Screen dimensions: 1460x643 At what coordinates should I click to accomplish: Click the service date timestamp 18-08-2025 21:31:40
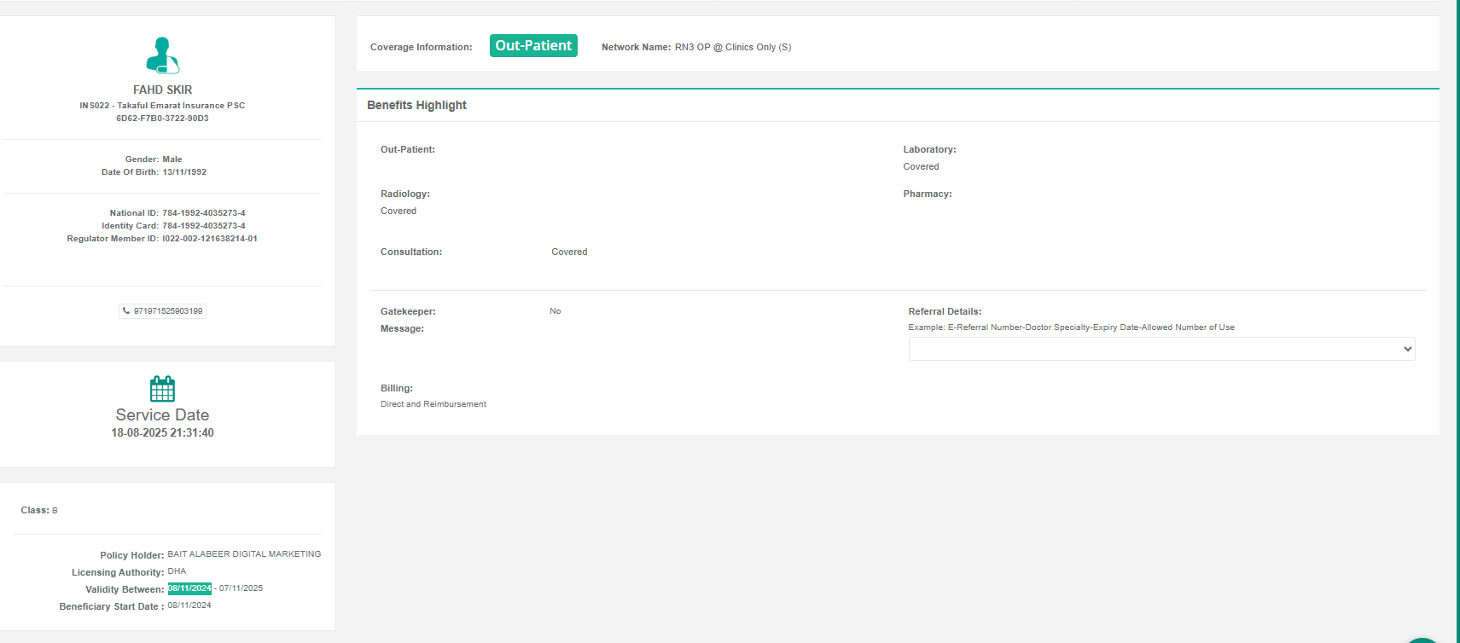162,433
